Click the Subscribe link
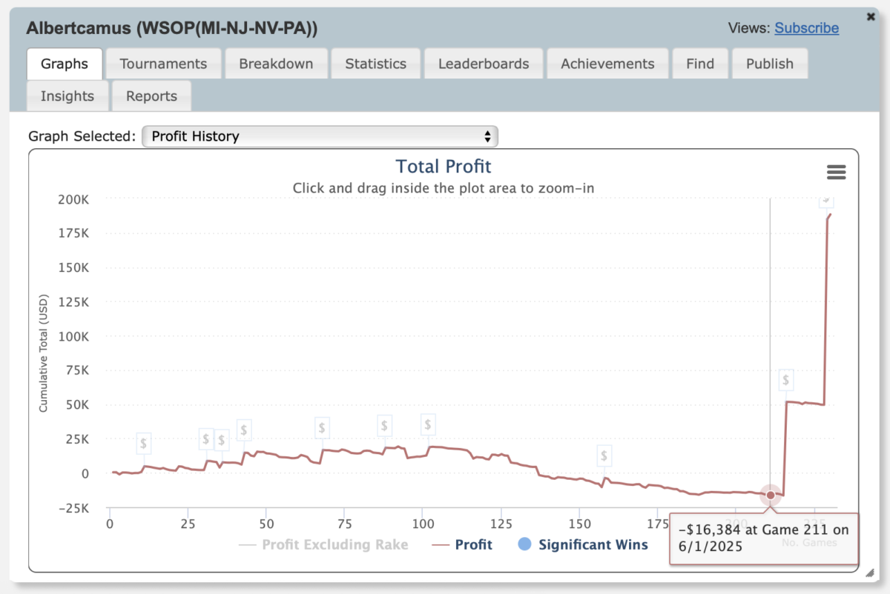890x594 pixels. pos(807,28)
